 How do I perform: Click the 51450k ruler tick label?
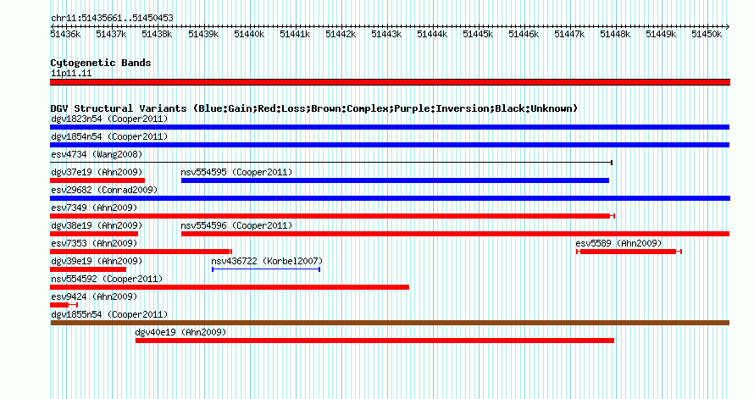707,34
